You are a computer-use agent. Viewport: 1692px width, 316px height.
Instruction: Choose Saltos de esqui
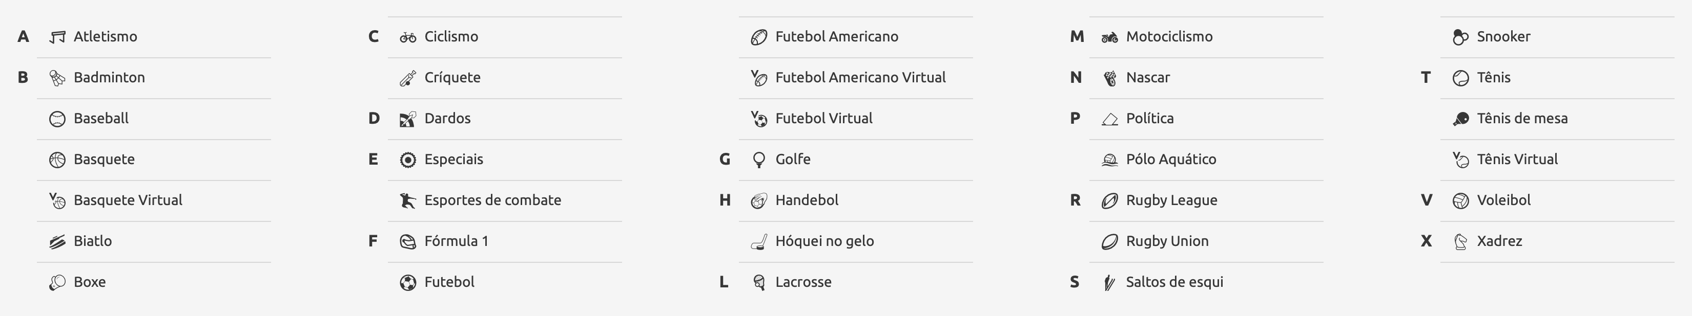pyautogui.click(x=1206, y=282)
